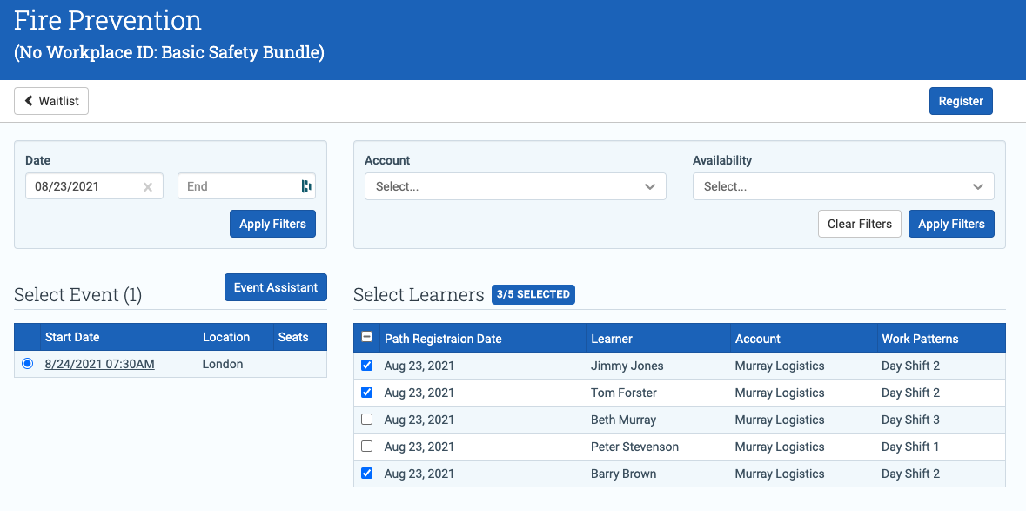
Task: Go back to Waitlist
Action: click(51, 101)
